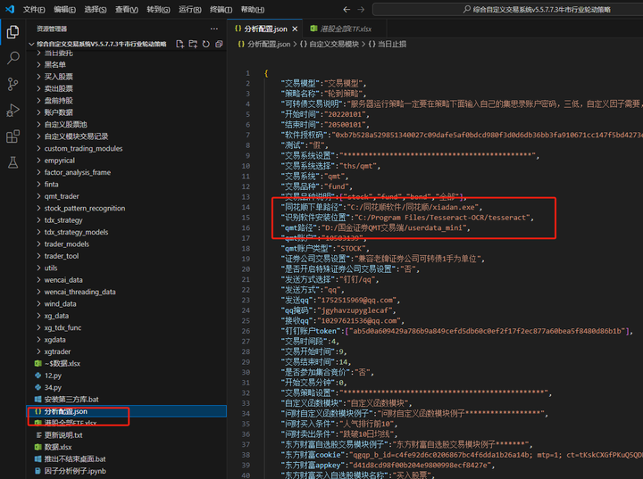This screenshot has width=643, height=479.
Task: Click the "qmt路径" key on line 16
Action: tap(299, 227)
